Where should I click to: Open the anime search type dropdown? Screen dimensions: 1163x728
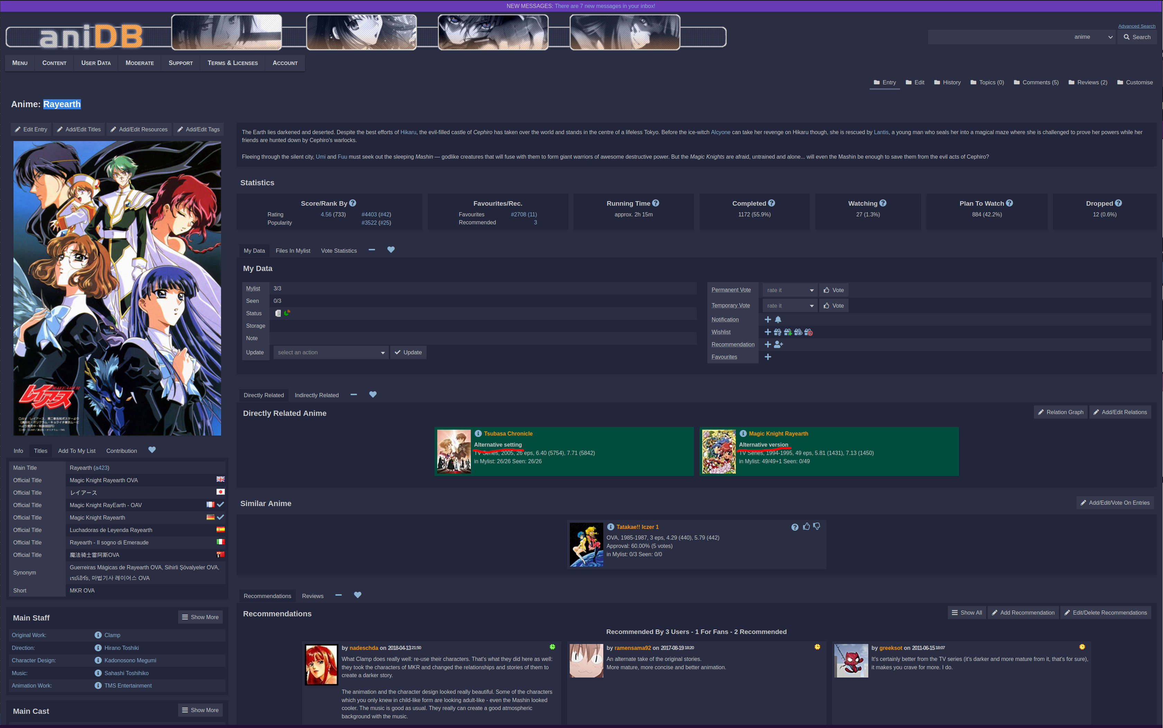click(1093, 37)
